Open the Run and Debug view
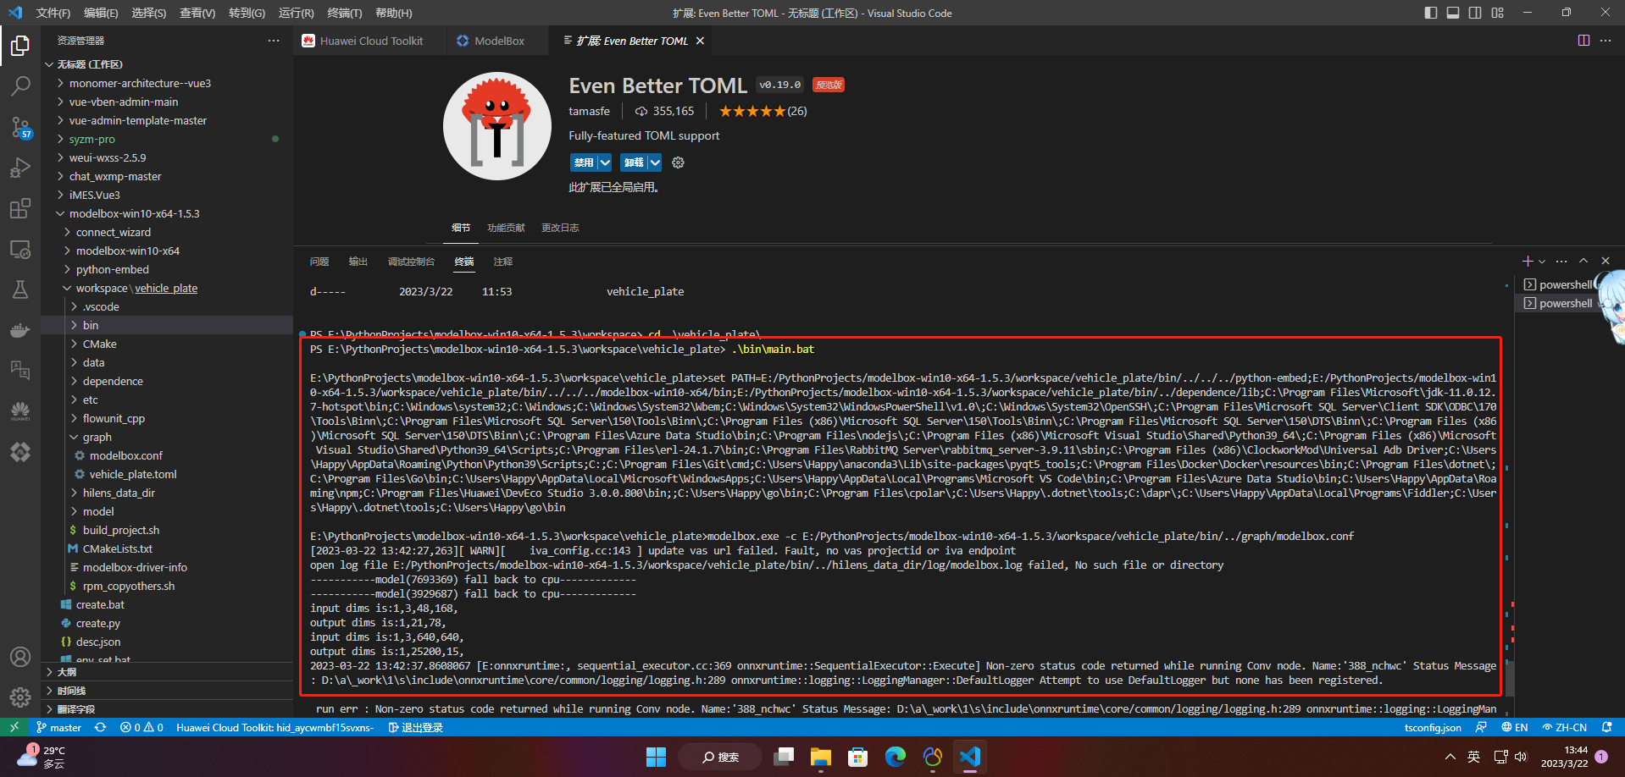Image resolution: width=1625 pixels, height=777 pixels. [x=20, y=168]
